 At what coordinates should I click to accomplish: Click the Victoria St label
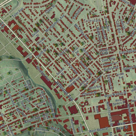110,82
